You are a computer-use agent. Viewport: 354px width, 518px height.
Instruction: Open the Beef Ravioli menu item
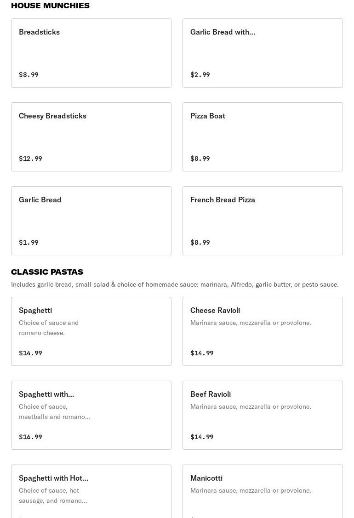[263, 415]
